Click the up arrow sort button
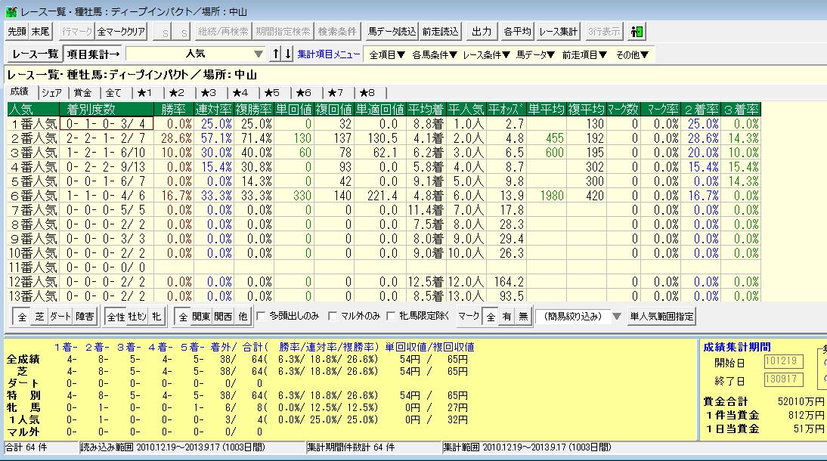Screen dimensions: 827x461 (x=275, y=53)
